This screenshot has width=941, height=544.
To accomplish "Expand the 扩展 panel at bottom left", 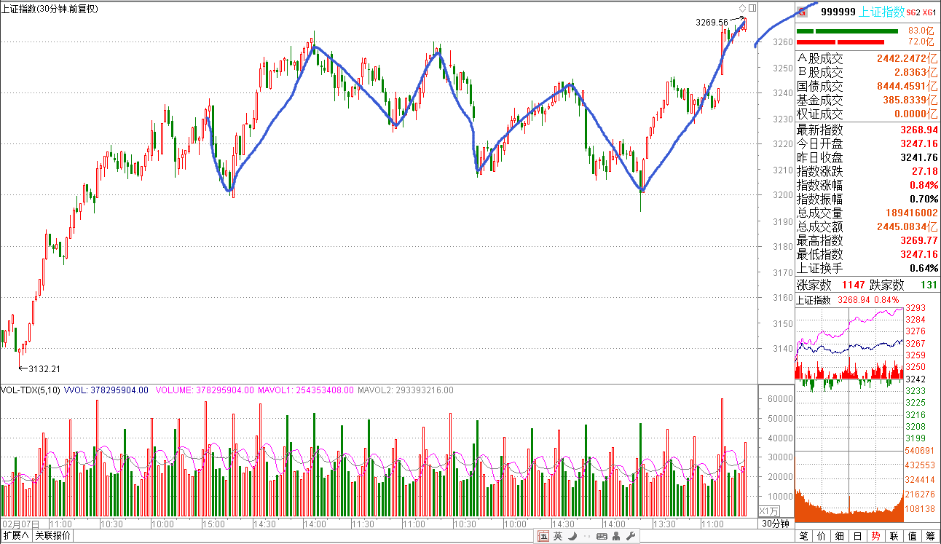I will coord(16,536).
